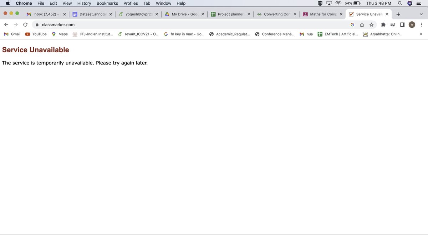
Task: Open the YouTube bookmark
Action: [36, 34]
